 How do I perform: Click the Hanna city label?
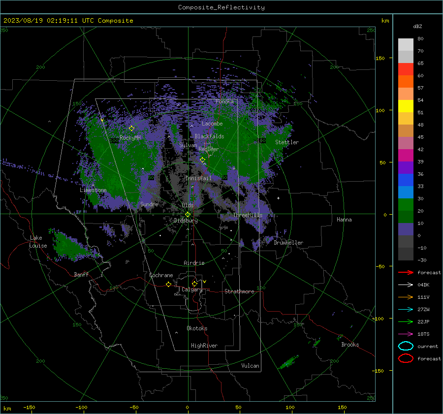(344, 220)
